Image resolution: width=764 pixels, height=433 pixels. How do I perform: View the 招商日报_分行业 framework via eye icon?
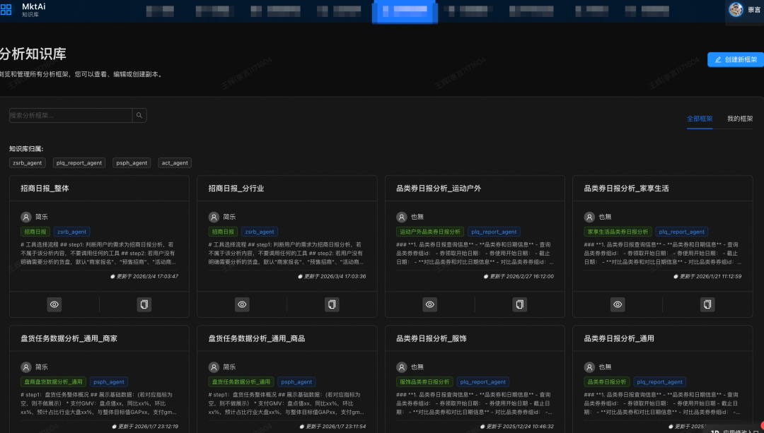tap(242, 304)
